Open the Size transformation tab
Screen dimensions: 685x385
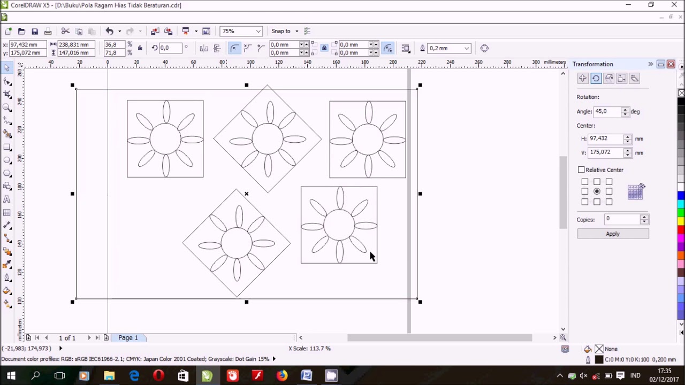621,79
